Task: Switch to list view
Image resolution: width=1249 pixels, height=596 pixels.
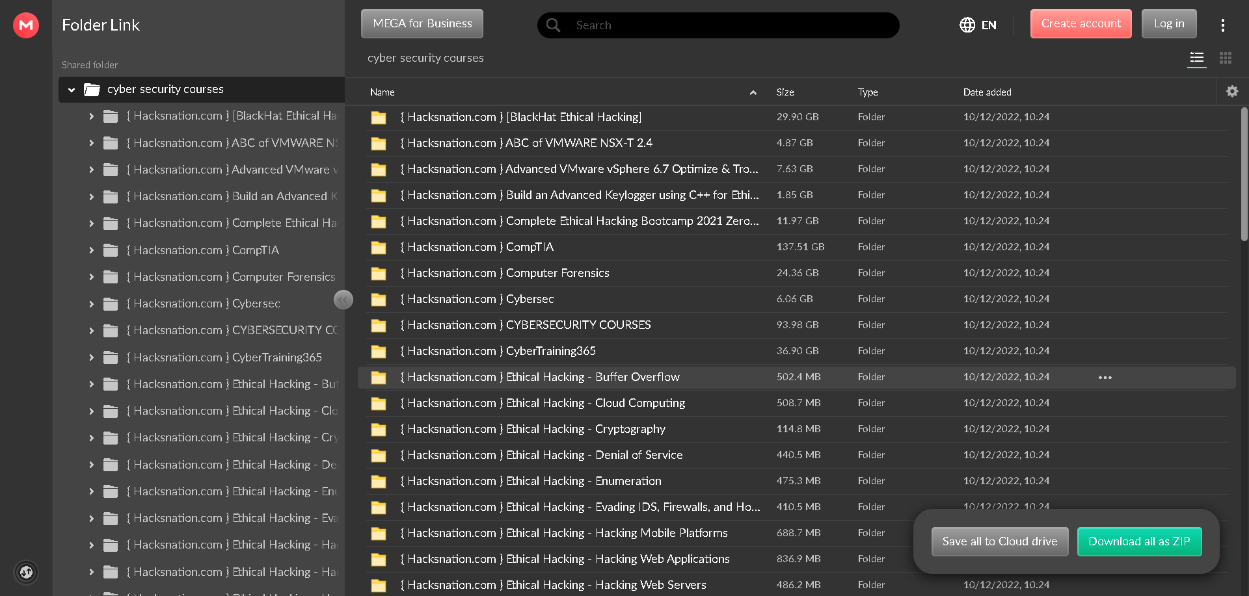Action: click(1197, 58)
